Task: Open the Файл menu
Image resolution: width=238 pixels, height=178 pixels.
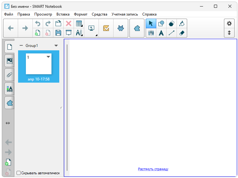Action: (8, 14)
